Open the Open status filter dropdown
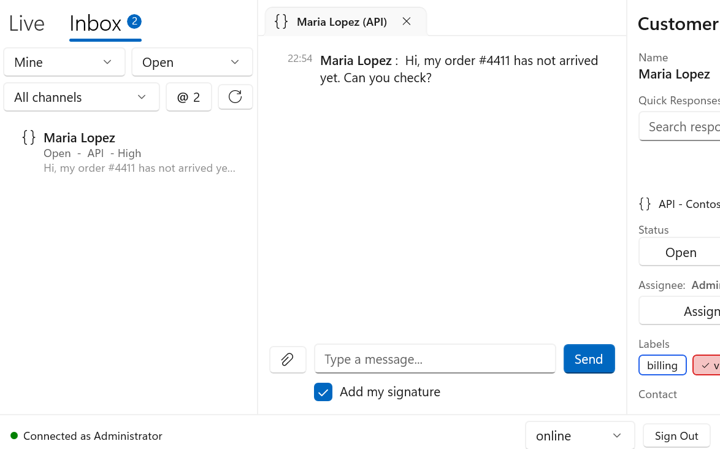Image resolution: width=720 pixels, height=449 pixels. click(192, 62)
